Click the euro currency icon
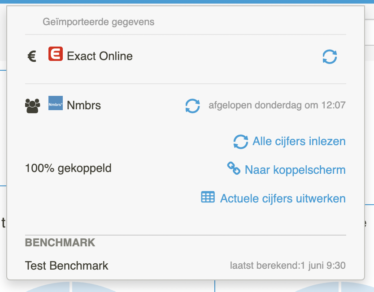 [x=32, y=56]
